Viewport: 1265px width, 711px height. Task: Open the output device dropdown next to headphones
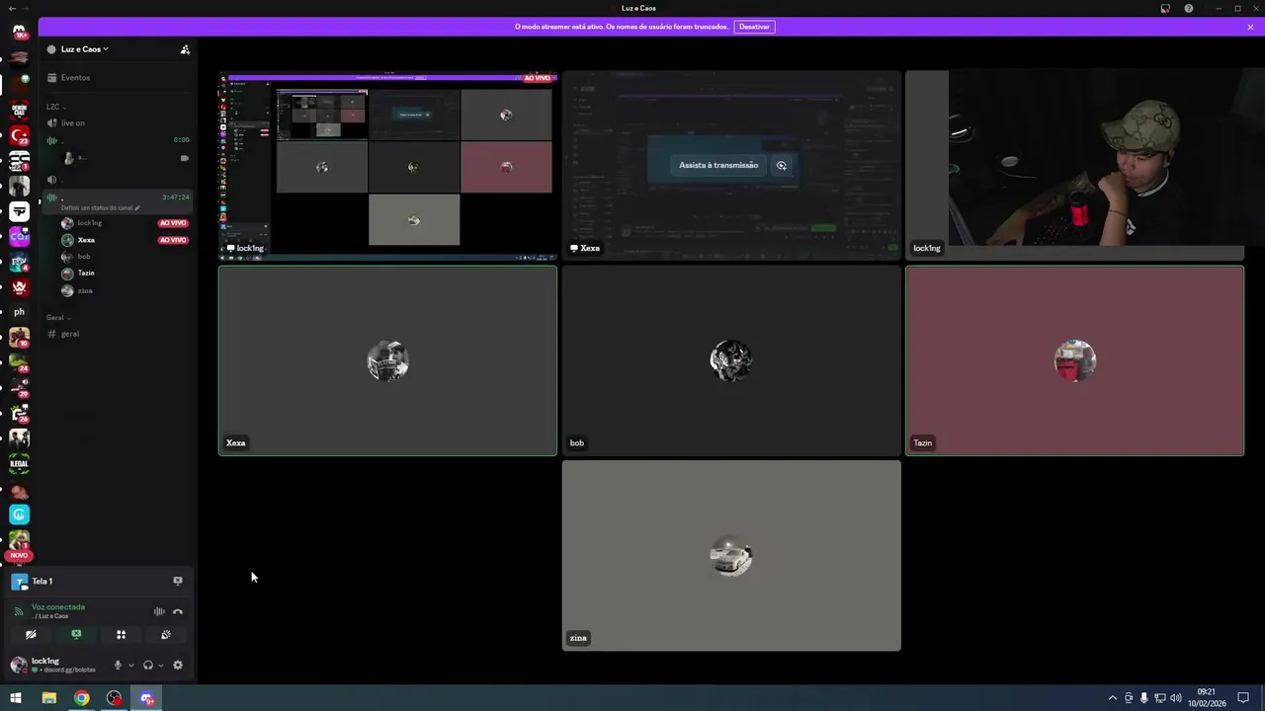pyautogui.click(x=161, y=666)
